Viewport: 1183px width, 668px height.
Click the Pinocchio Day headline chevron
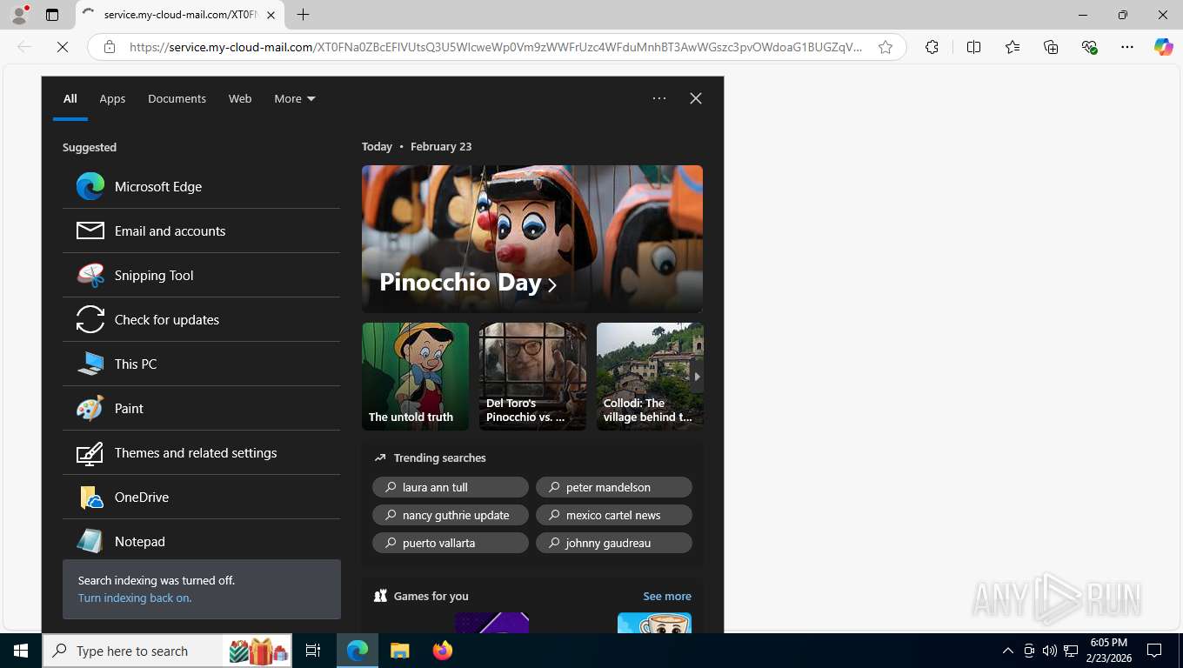(x=551, y=284)
